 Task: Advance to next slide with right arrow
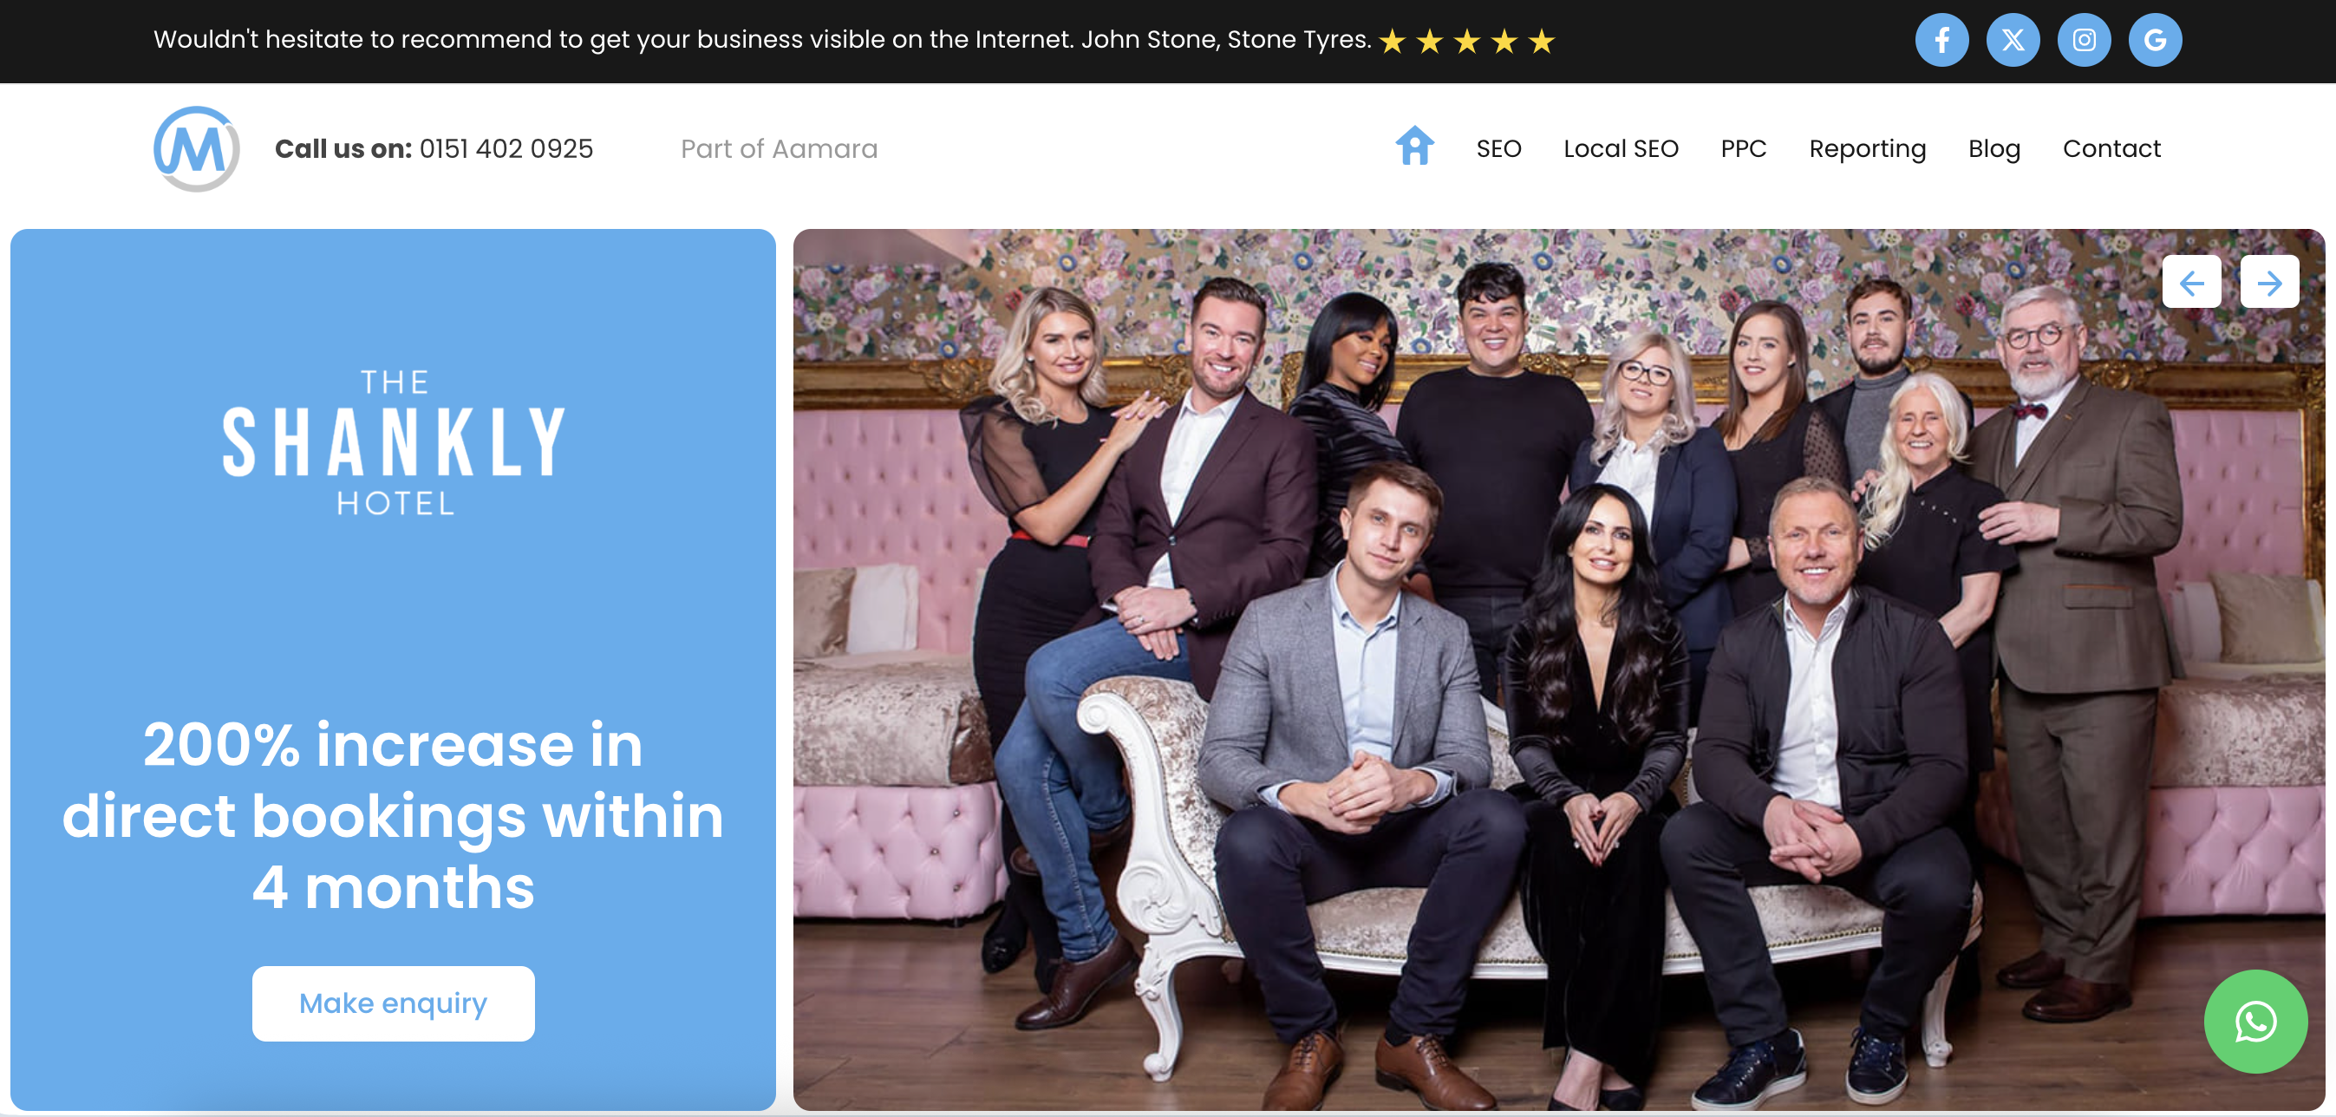2270,282
